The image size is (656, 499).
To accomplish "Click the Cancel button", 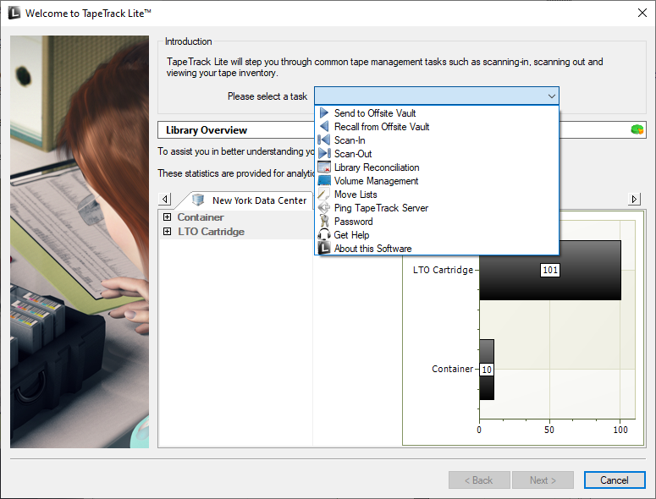I will point(615,480).
